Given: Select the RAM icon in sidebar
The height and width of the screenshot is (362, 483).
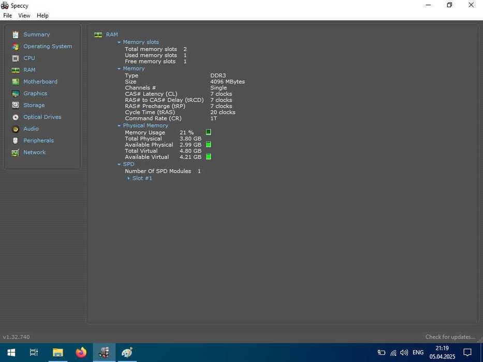Looking at the screenshot, I should [16, 70].
